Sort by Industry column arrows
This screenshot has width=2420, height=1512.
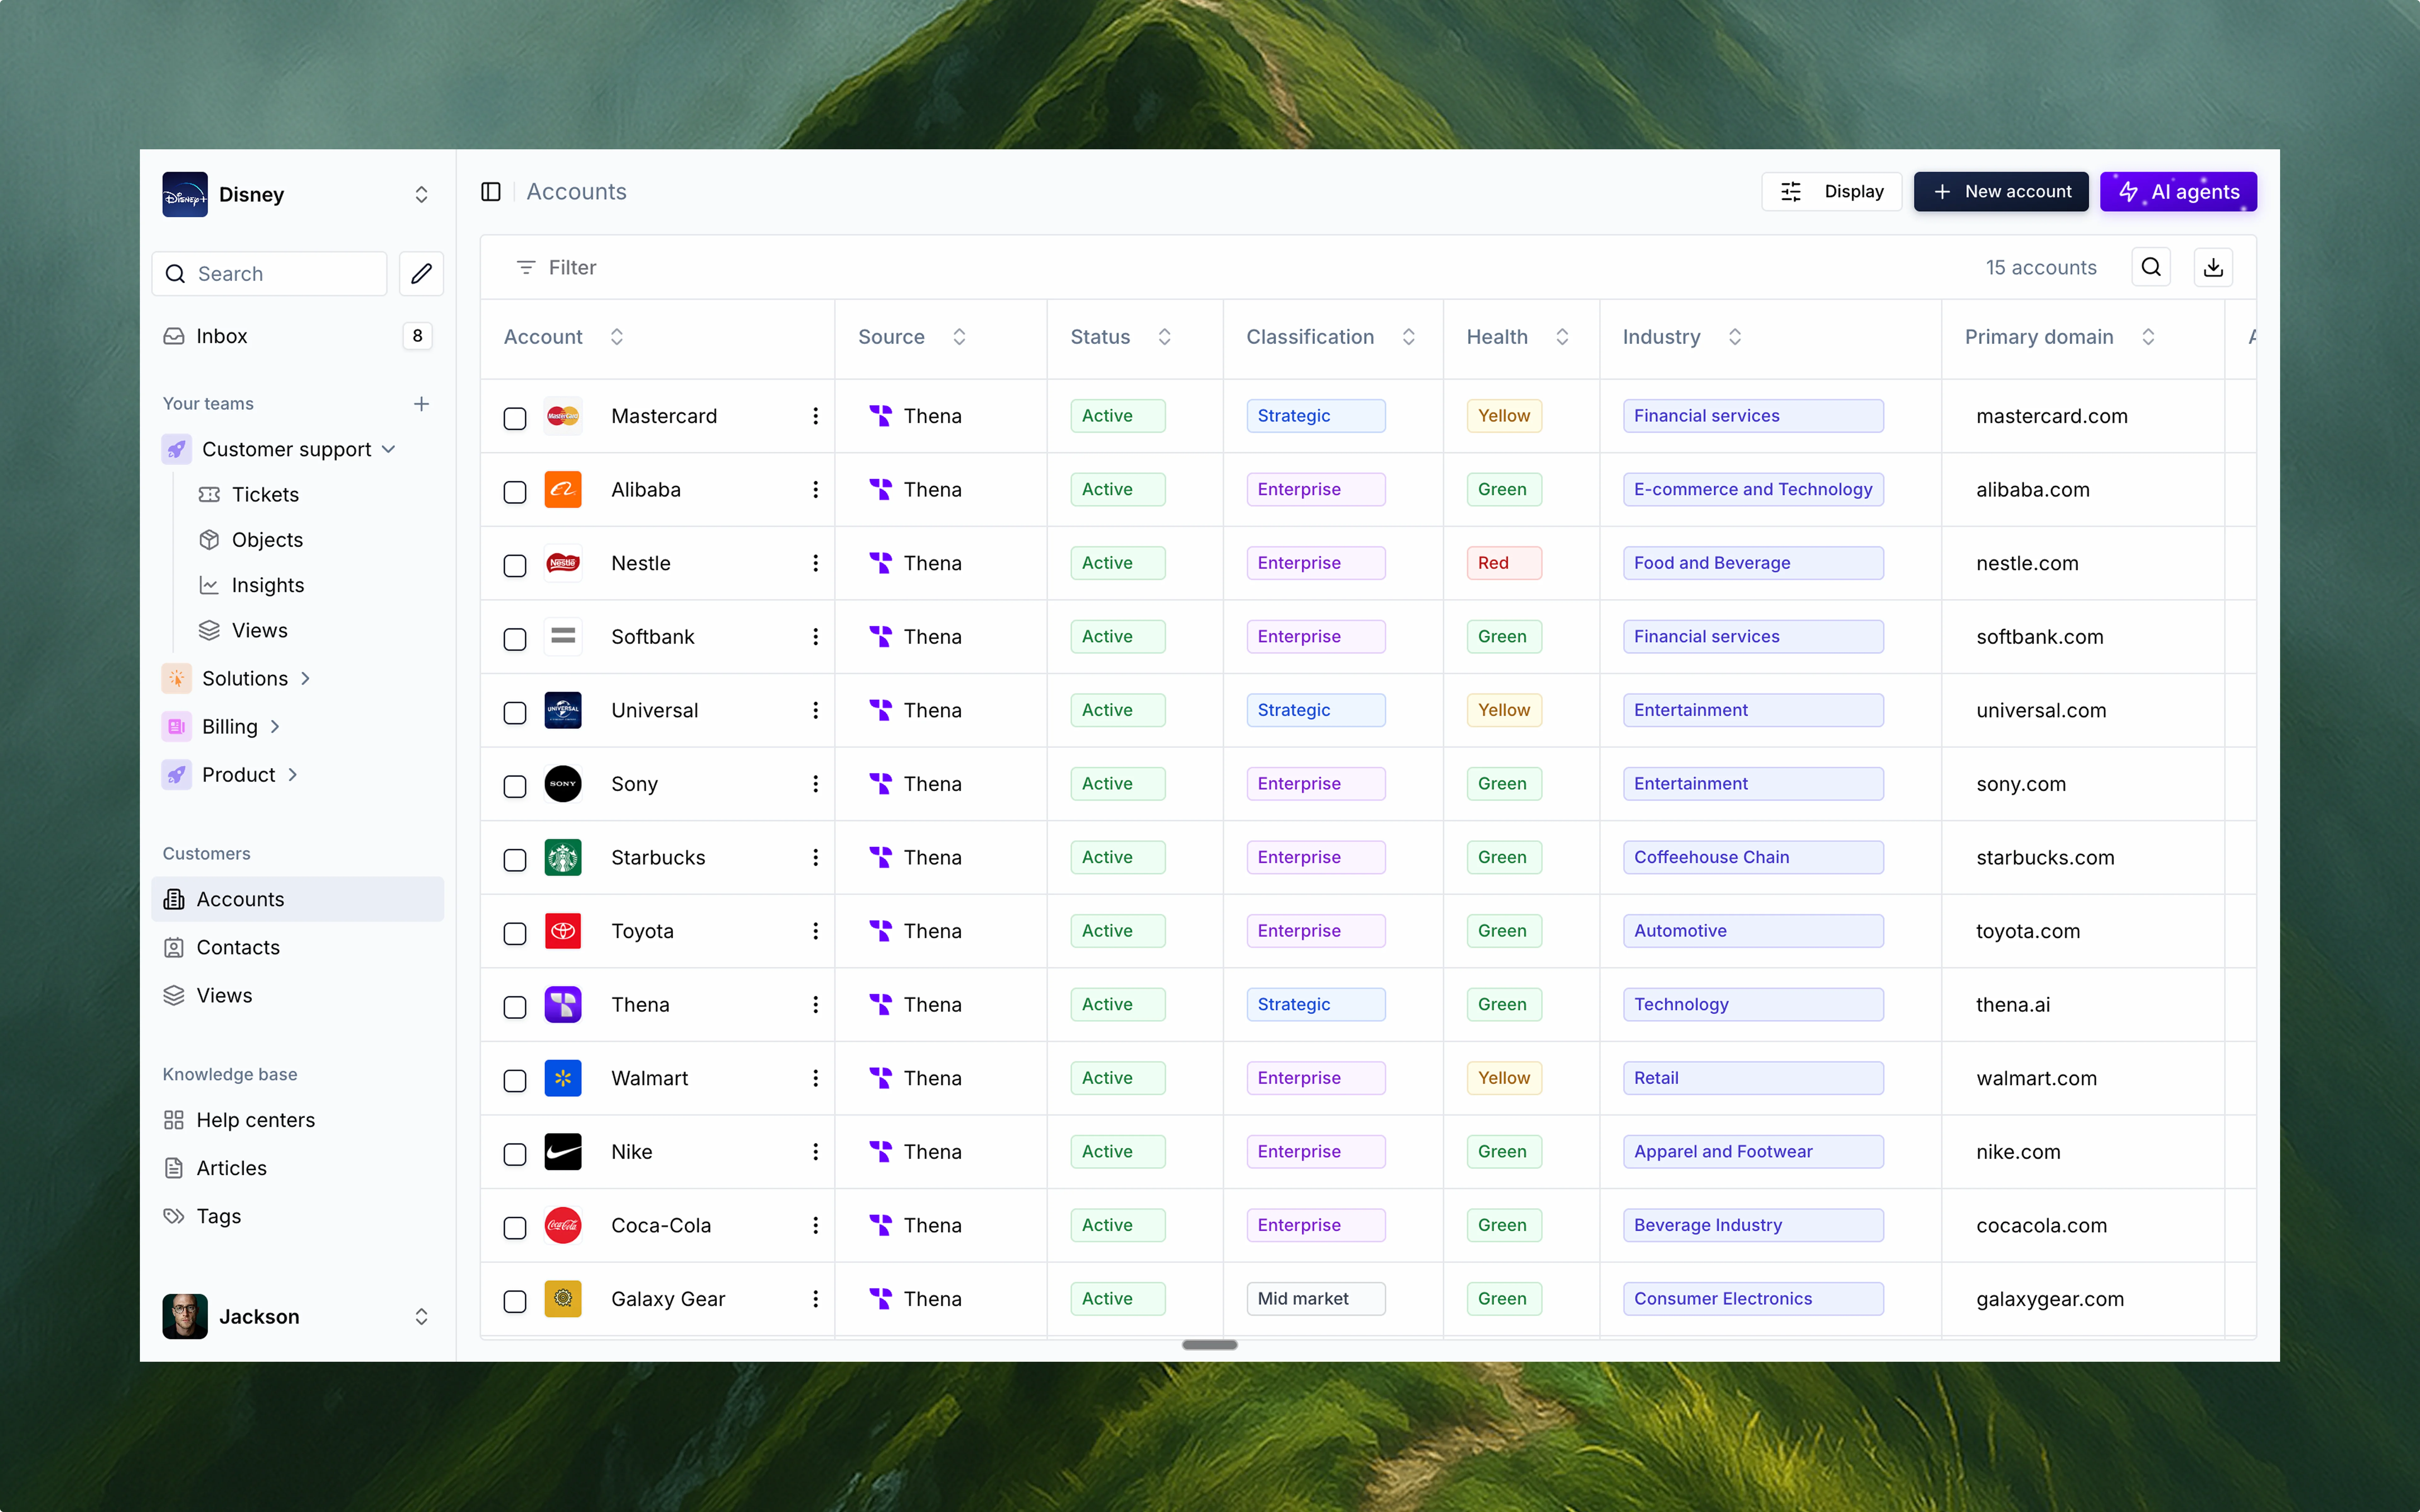click(x=1735, y=337)
